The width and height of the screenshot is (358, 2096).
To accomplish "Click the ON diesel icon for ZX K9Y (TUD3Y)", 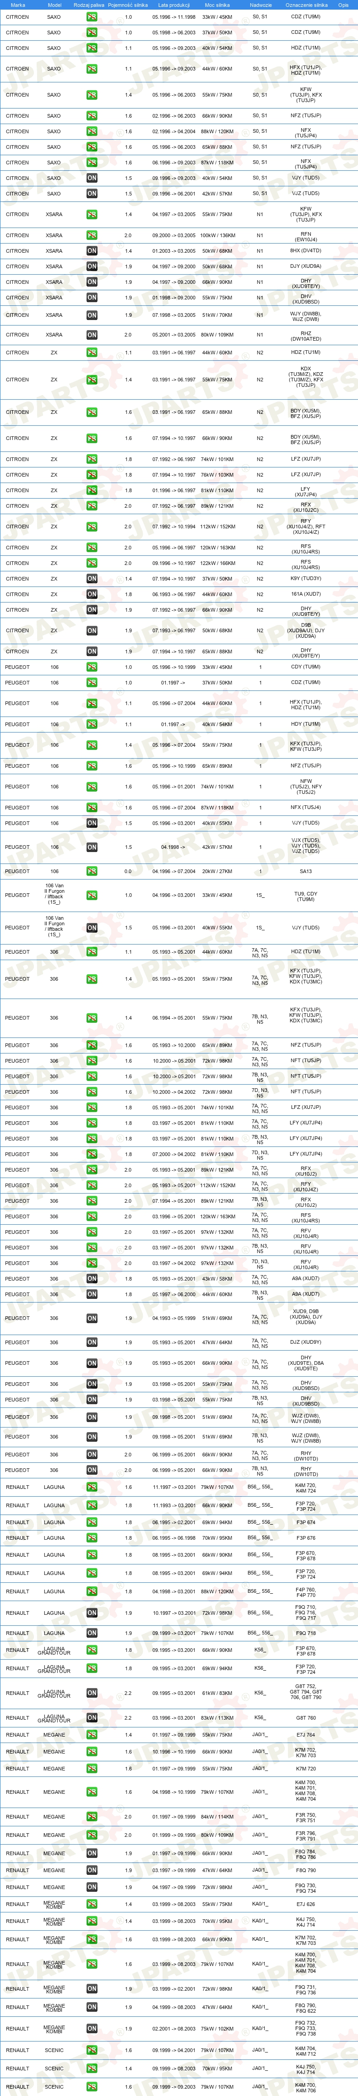I will click(x=92, y=579).
